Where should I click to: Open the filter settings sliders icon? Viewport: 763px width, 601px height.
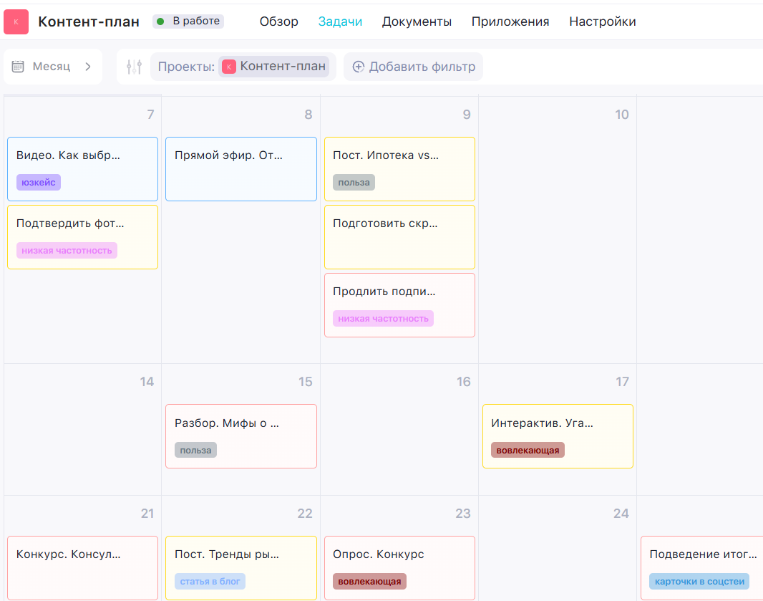point(134,67)
